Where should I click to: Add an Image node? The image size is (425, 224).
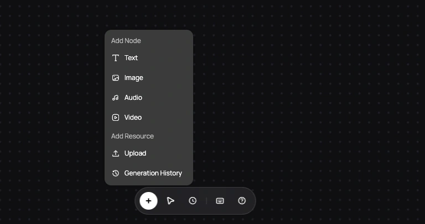[x=149, y=78]
